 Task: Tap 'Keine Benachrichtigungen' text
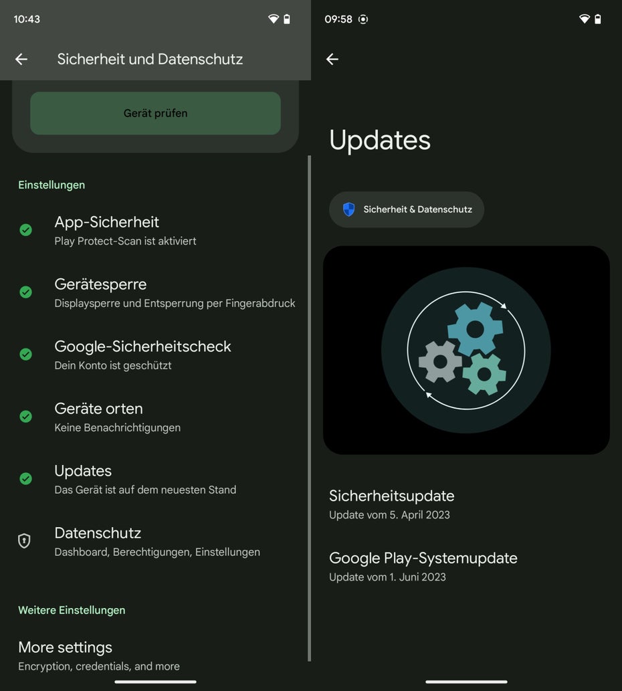pyautogui.click(x=118, y=427)
